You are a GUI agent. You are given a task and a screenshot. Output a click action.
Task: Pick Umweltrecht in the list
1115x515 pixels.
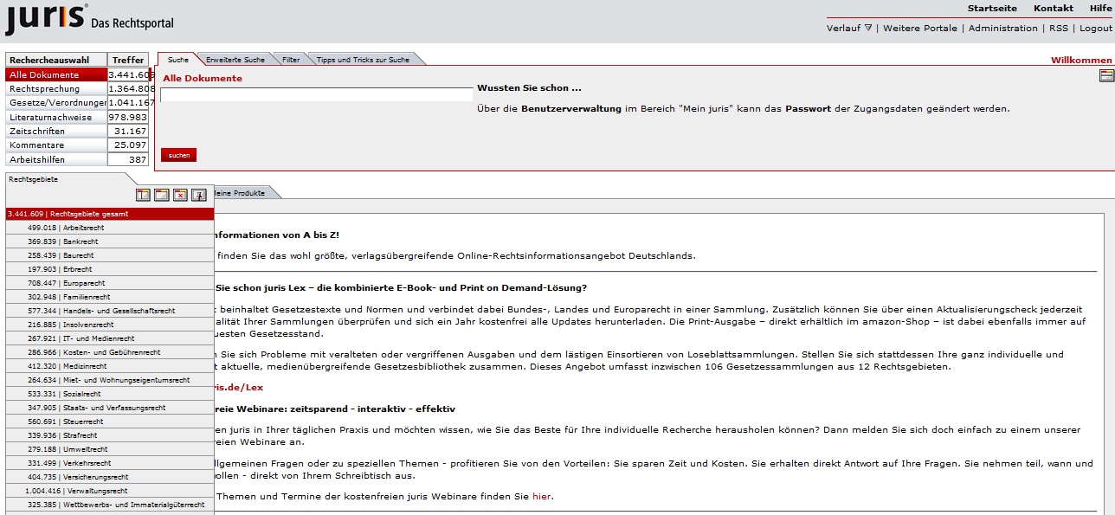pyautogui.click(x=109, y=449)
